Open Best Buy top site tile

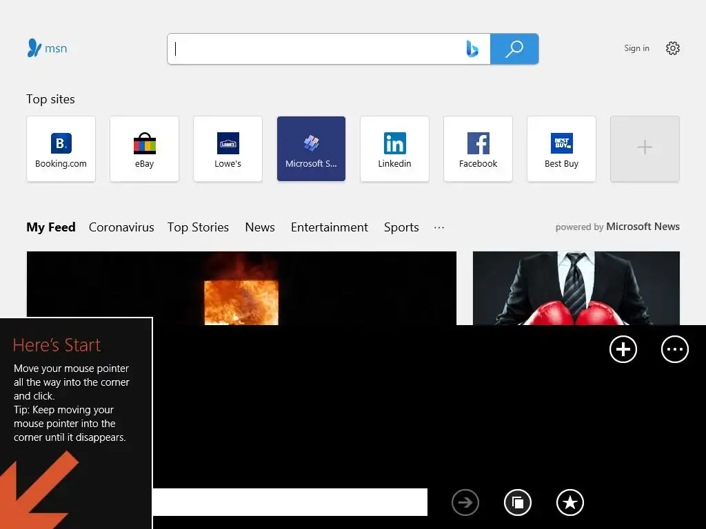point(561,149)
